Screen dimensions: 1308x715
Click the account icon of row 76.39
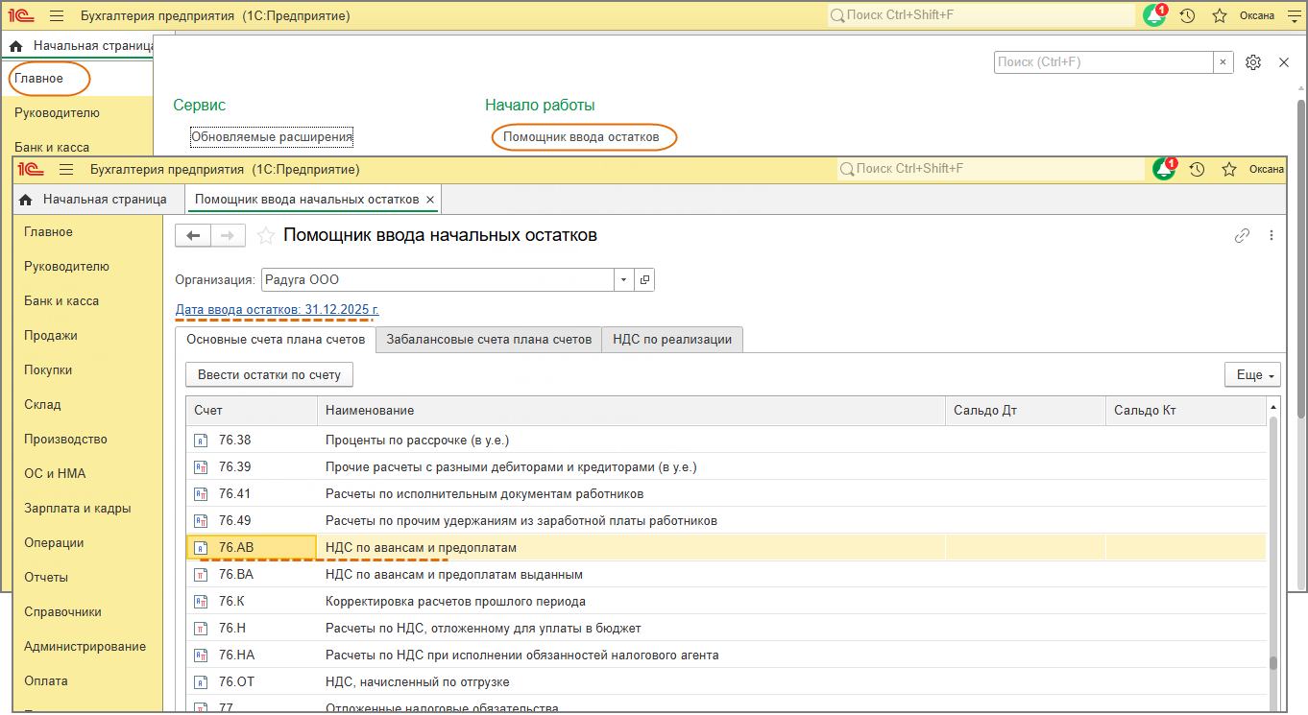[201, 467]
